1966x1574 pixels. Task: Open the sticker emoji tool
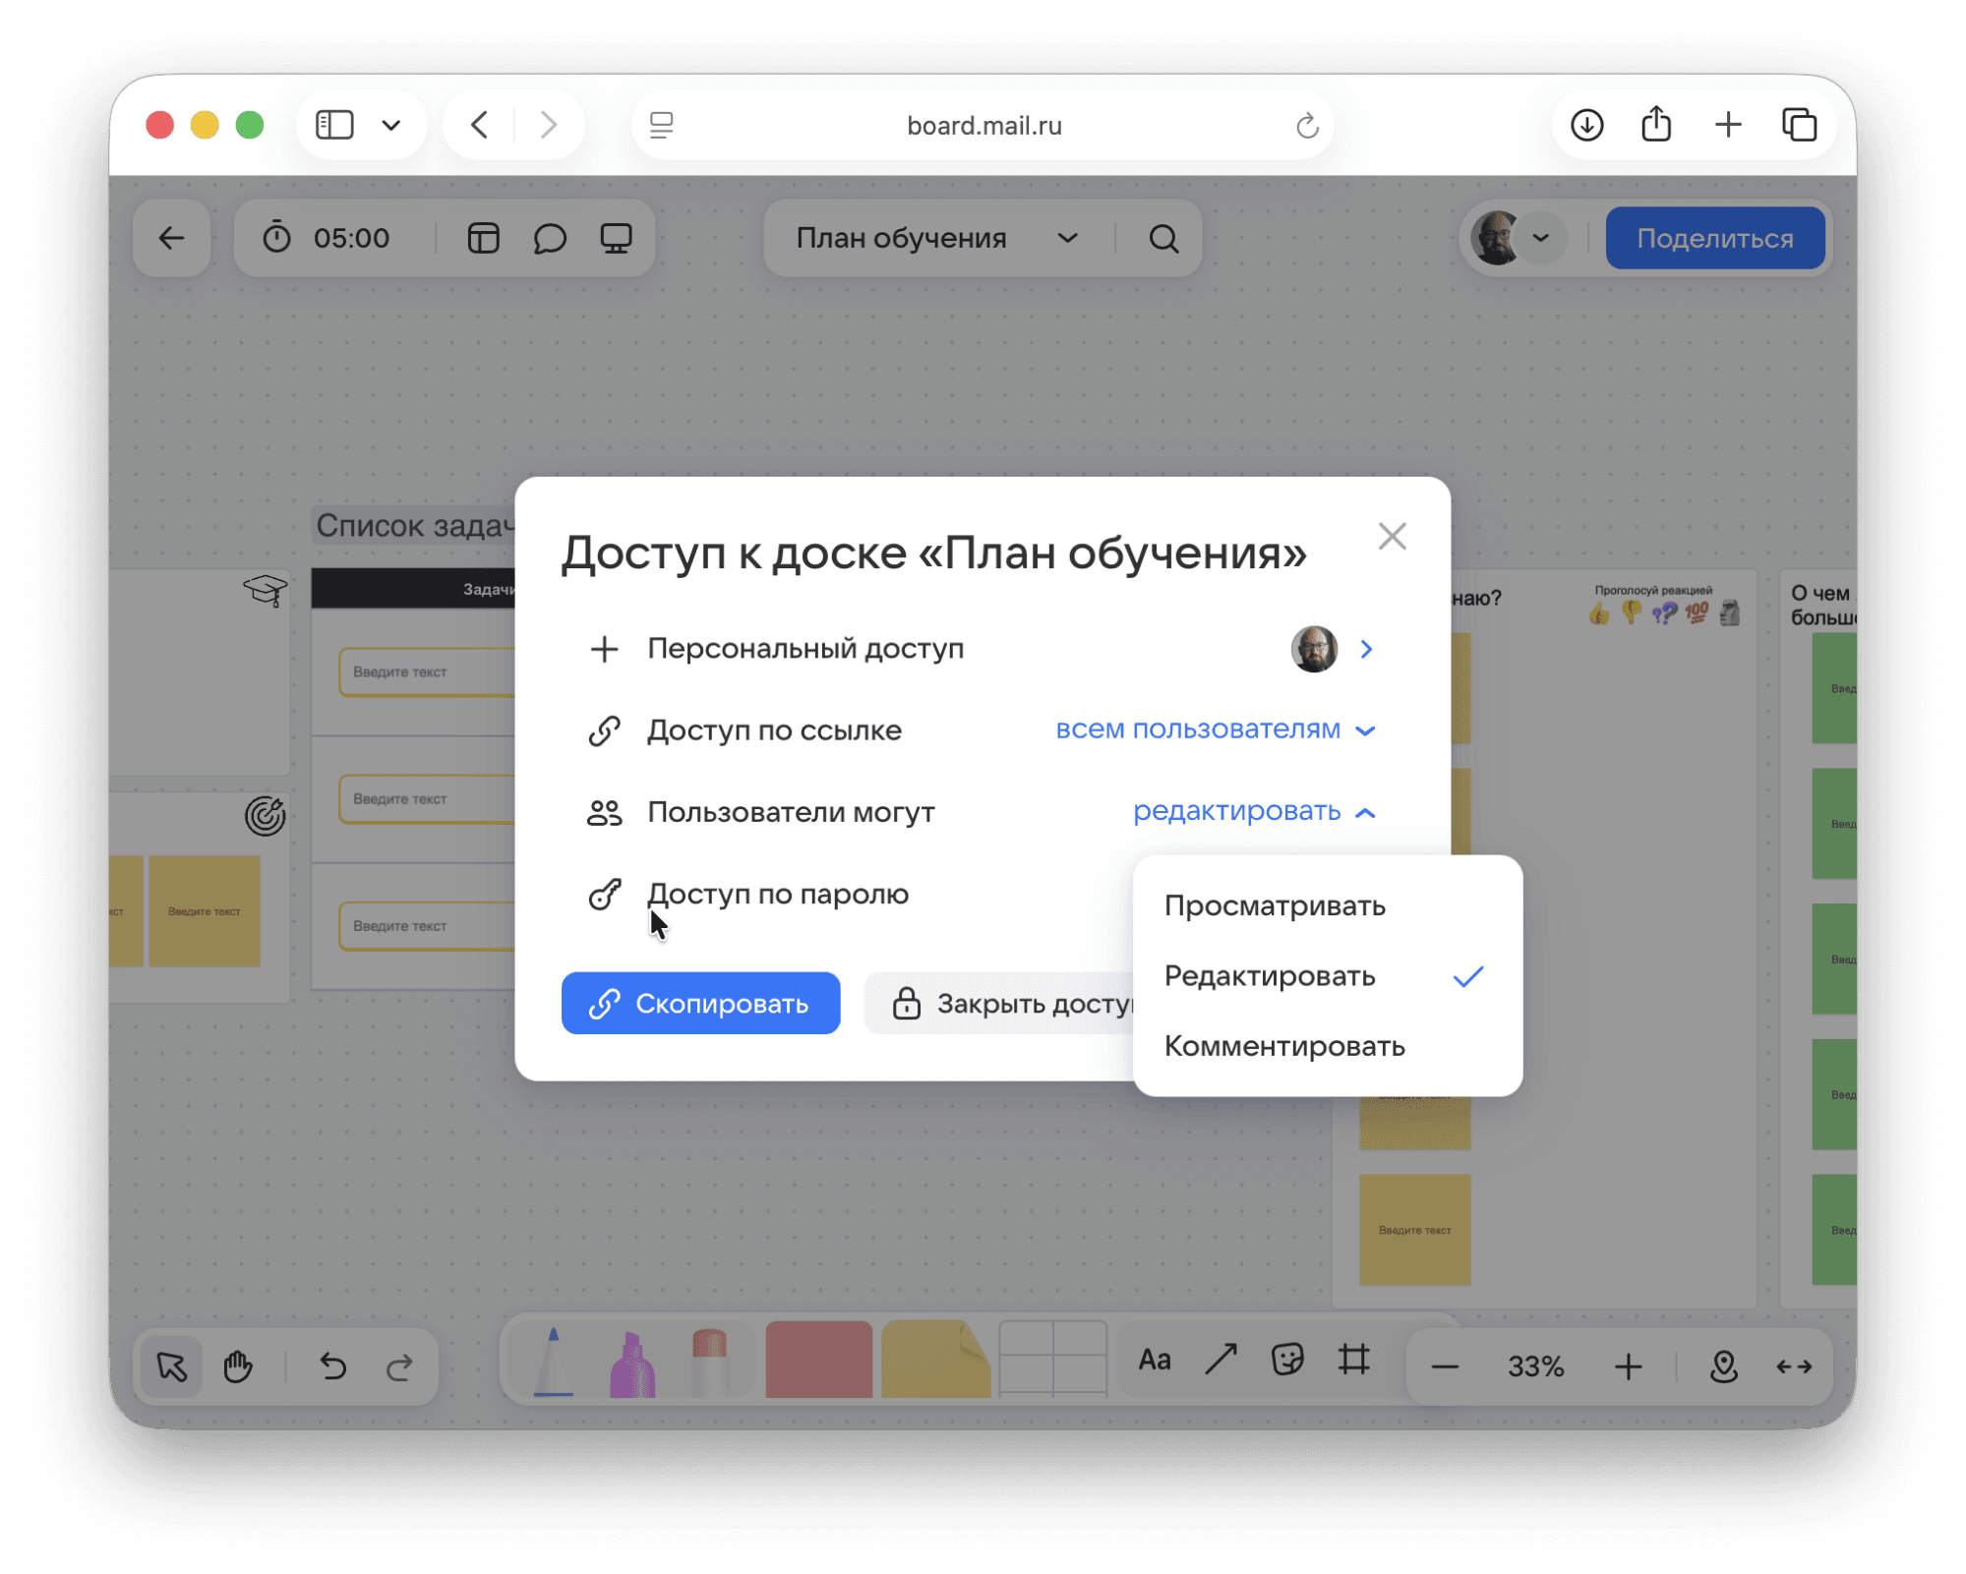(x=1286, y=1361)
